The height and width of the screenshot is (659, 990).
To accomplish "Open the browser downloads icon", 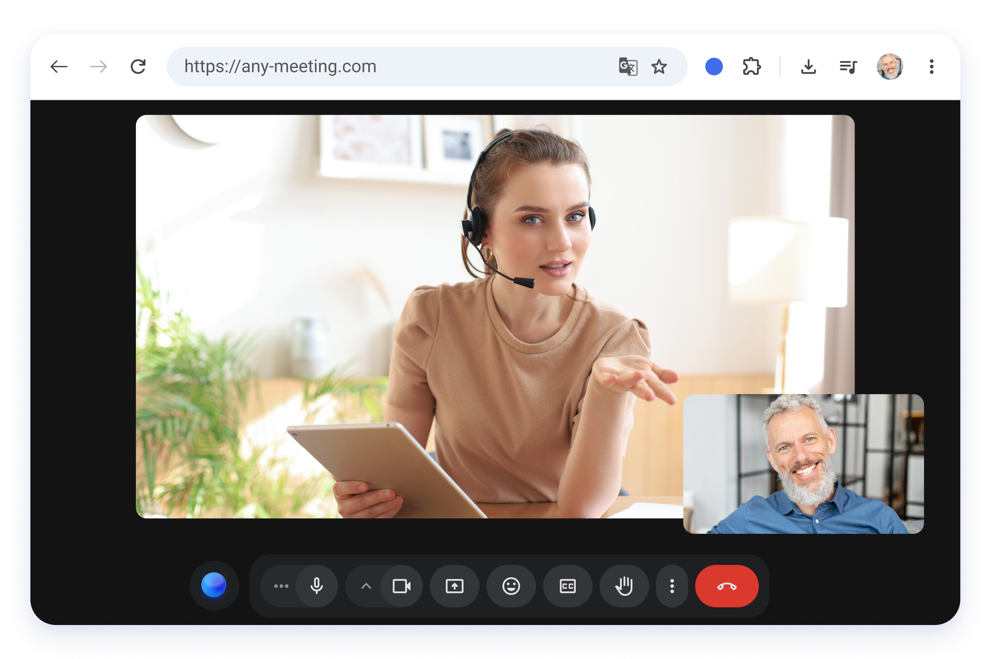I will pos(808,66).
